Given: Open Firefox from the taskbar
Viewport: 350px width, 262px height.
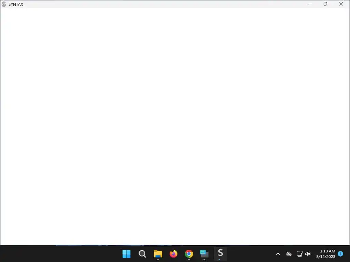Looking at the screenshot, I should pos(173,254).
